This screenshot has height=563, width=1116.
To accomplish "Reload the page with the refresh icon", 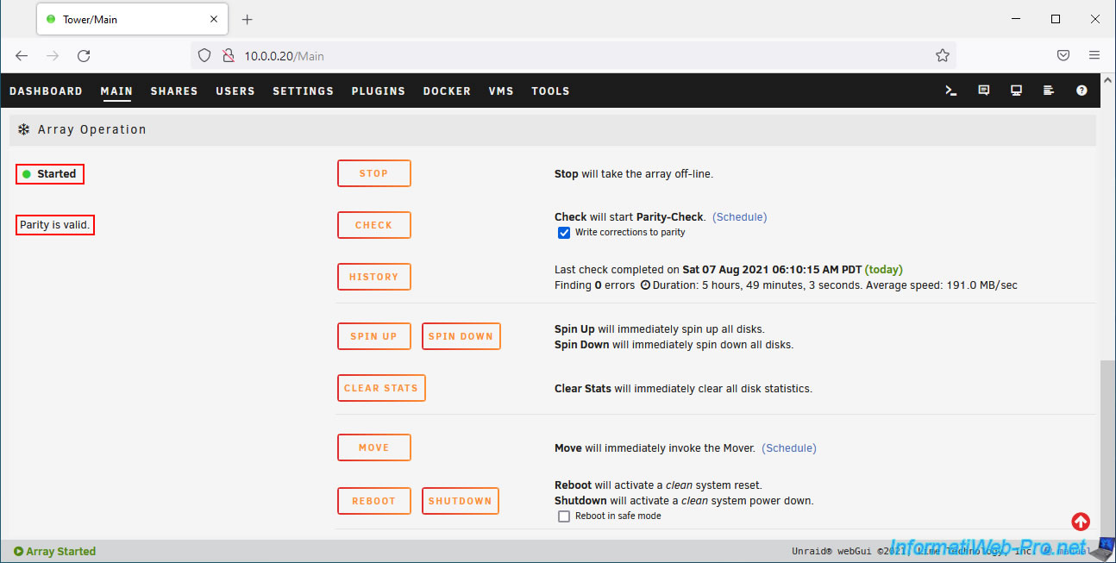I will (x=84, y=56).
